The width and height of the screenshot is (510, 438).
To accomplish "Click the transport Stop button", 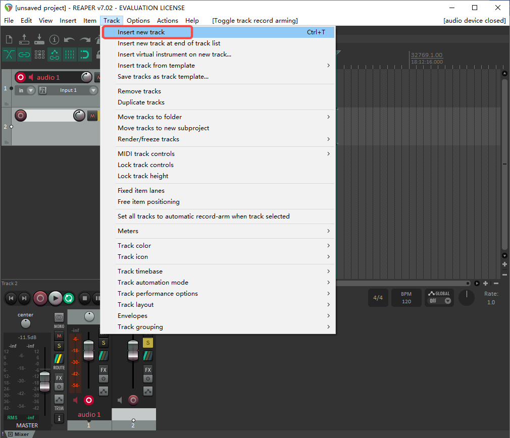I will [x=84, y=298].
